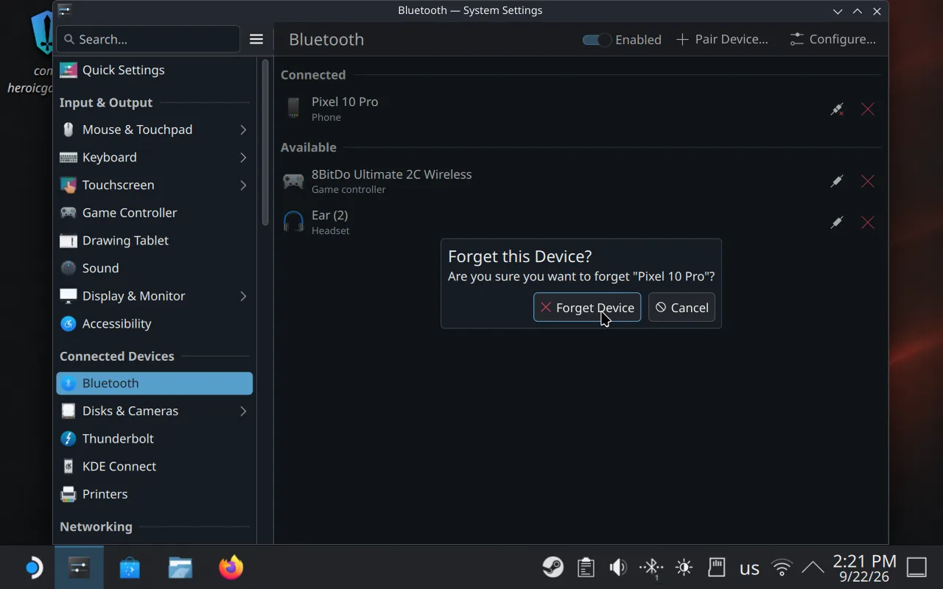The height and width of the screenshot is (589, 943).
Task: Expand the Keyboard submenu arrow
Action: [x=243, y=158]
